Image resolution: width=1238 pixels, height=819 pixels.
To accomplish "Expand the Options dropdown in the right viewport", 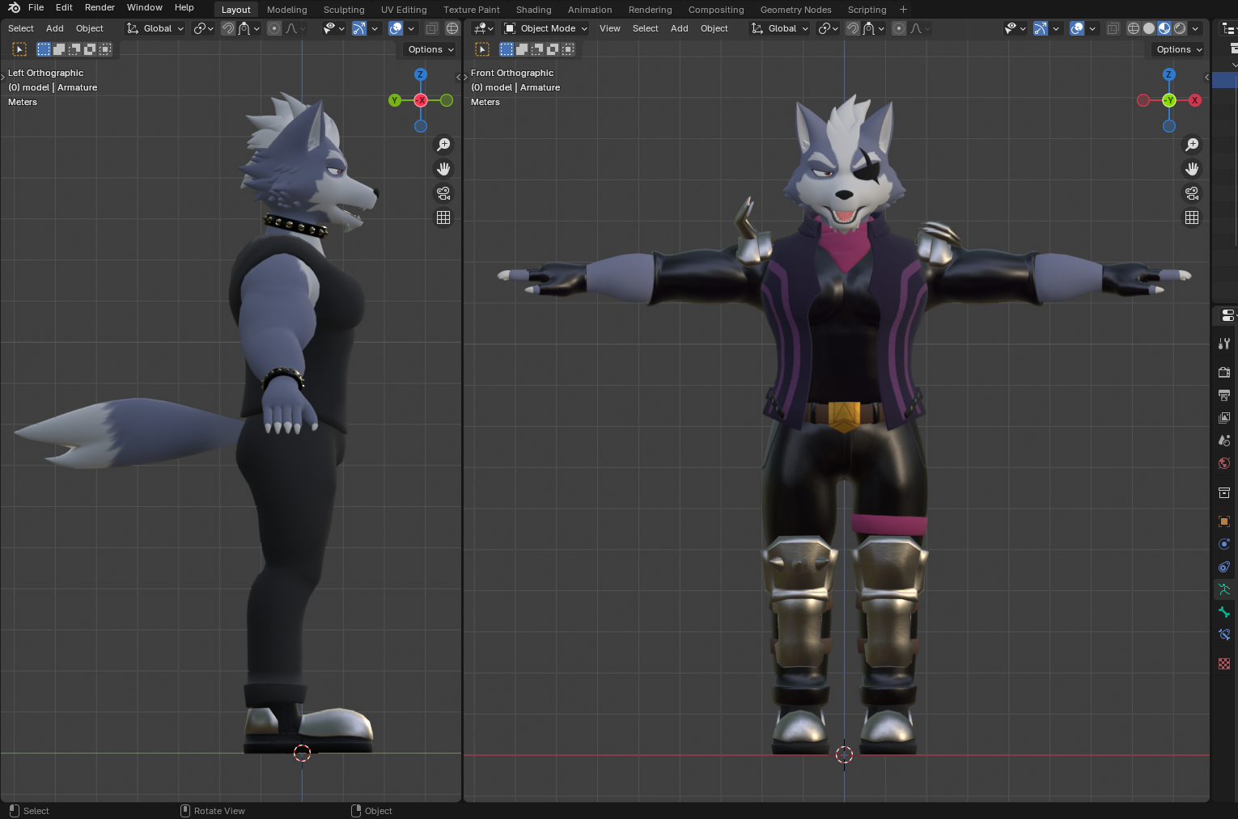I will [1178, 49].
